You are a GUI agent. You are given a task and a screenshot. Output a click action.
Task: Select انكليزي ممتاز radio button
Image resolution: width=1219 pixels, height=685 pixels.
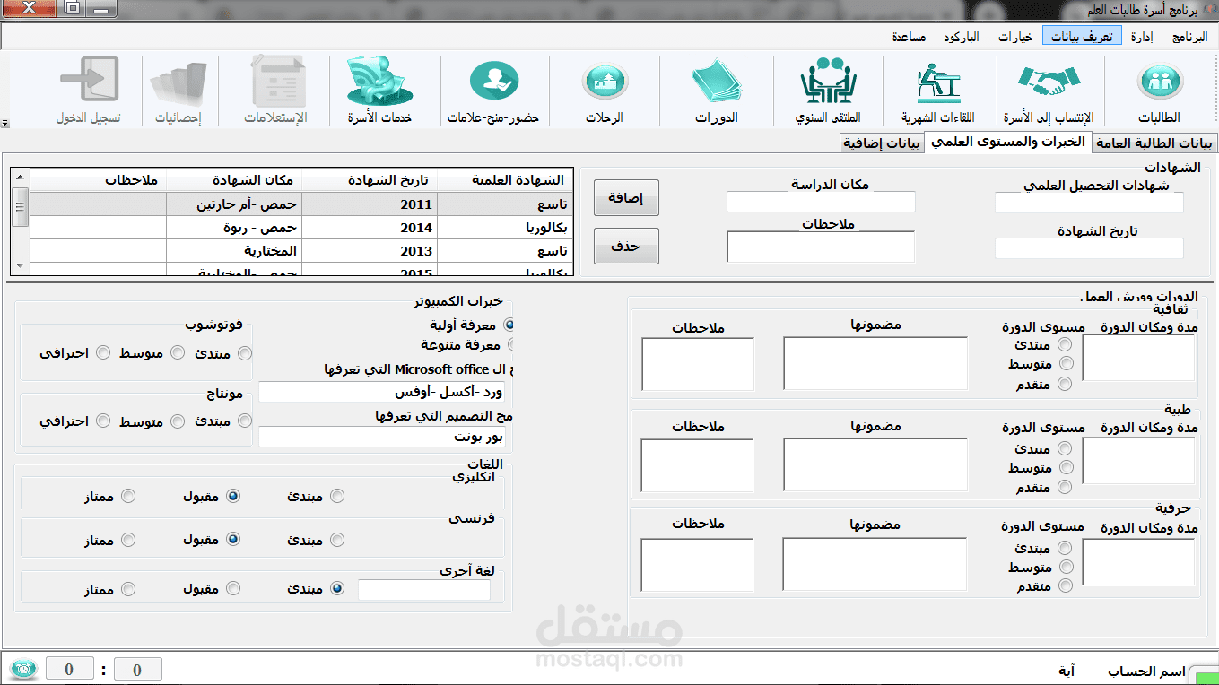pyautogui.click(x=128, y=496)
